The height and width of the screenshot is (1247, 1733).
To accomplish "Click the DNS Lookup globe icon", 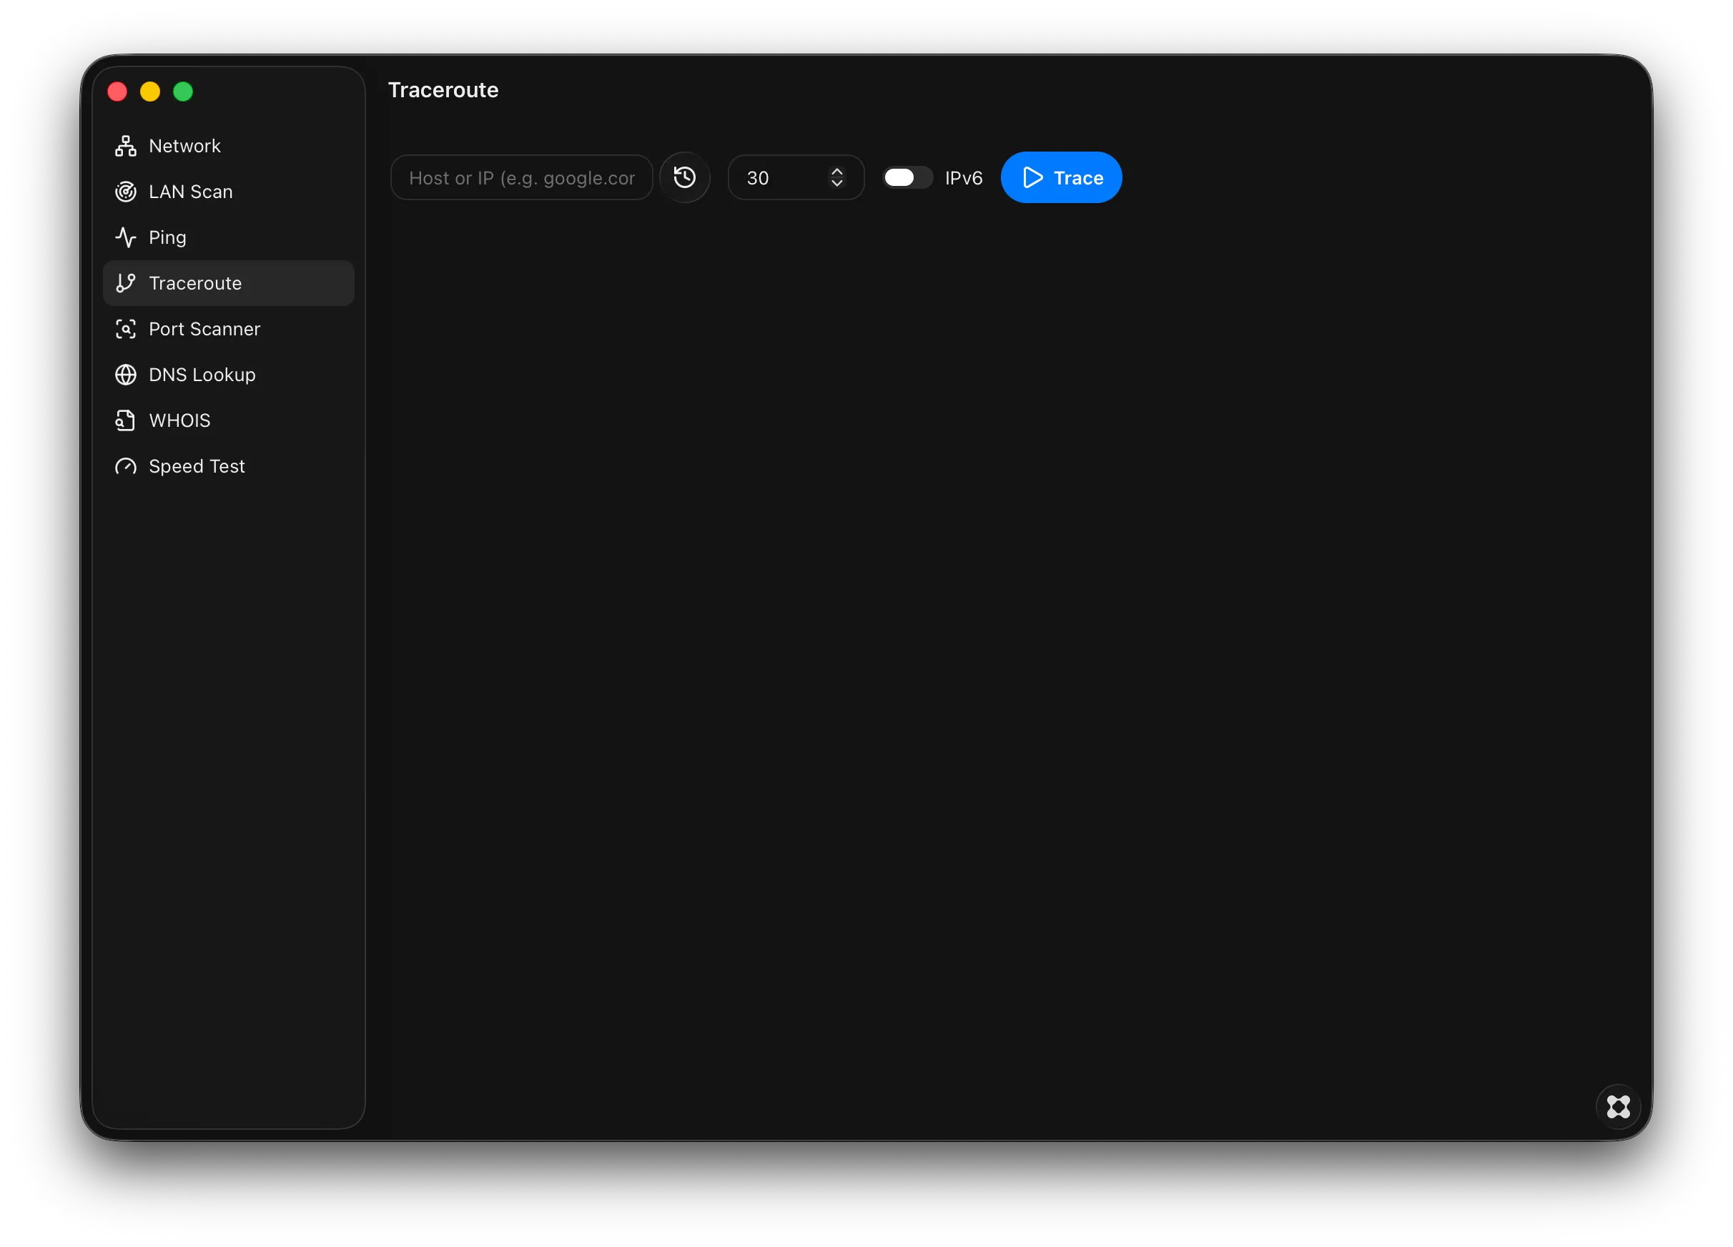I will pyautogui.click(x=125, y=375).
